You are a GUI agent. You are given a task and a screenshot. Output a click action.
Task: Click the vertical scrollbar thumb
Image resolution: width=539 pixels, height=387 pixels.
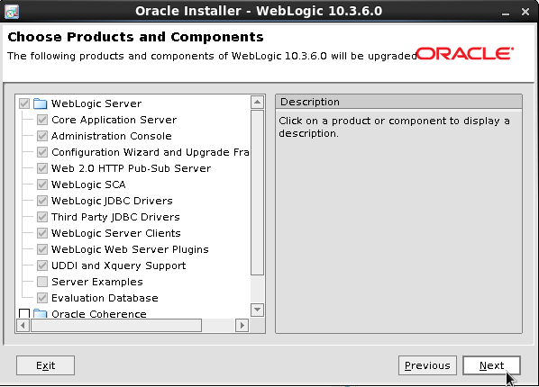(257, 193)
